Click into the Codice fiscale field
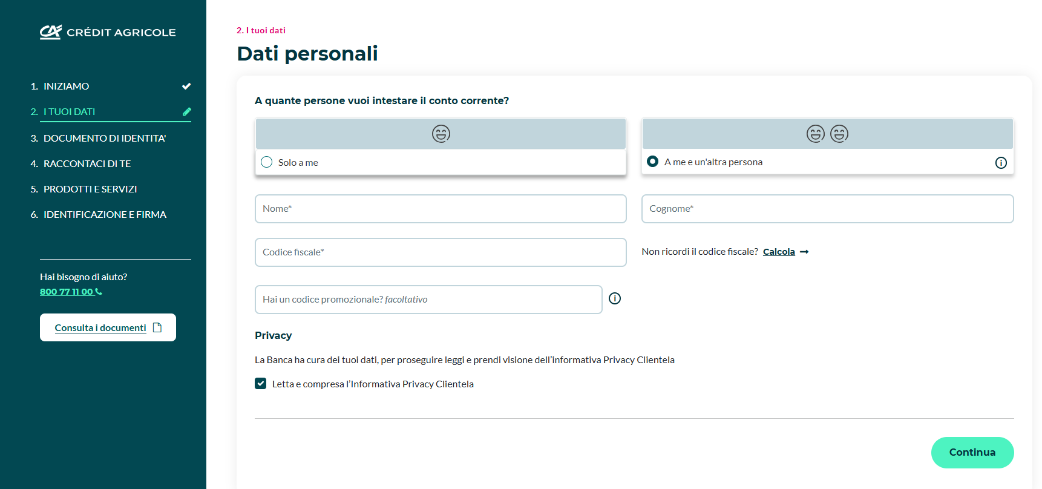This screenshot has width=1042, height=489. 441,252
